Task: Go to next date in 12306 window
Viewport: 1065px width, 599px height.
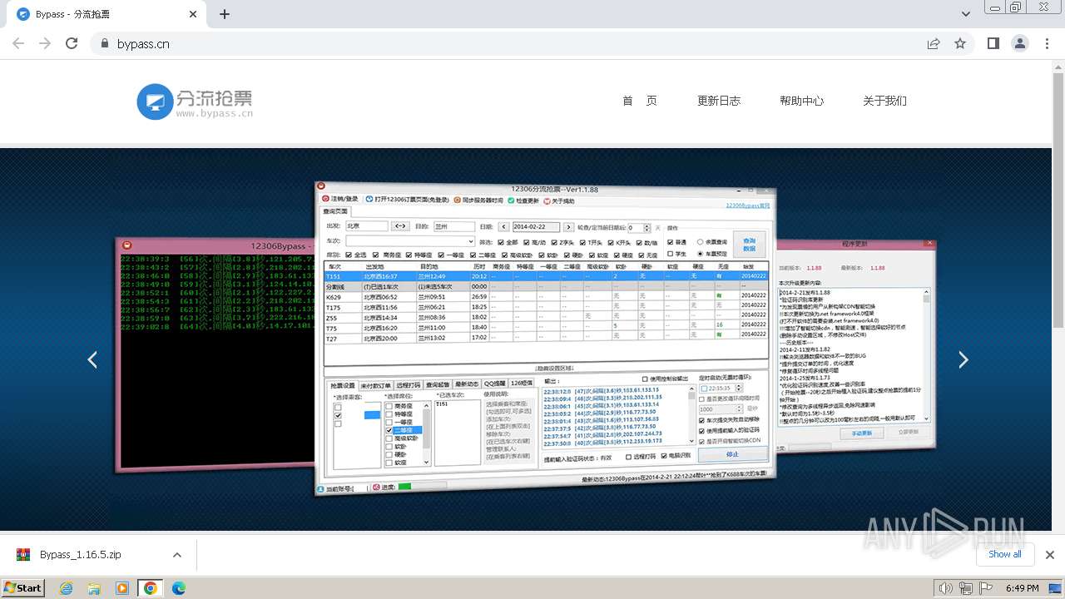Action: [x=569, y=227]
